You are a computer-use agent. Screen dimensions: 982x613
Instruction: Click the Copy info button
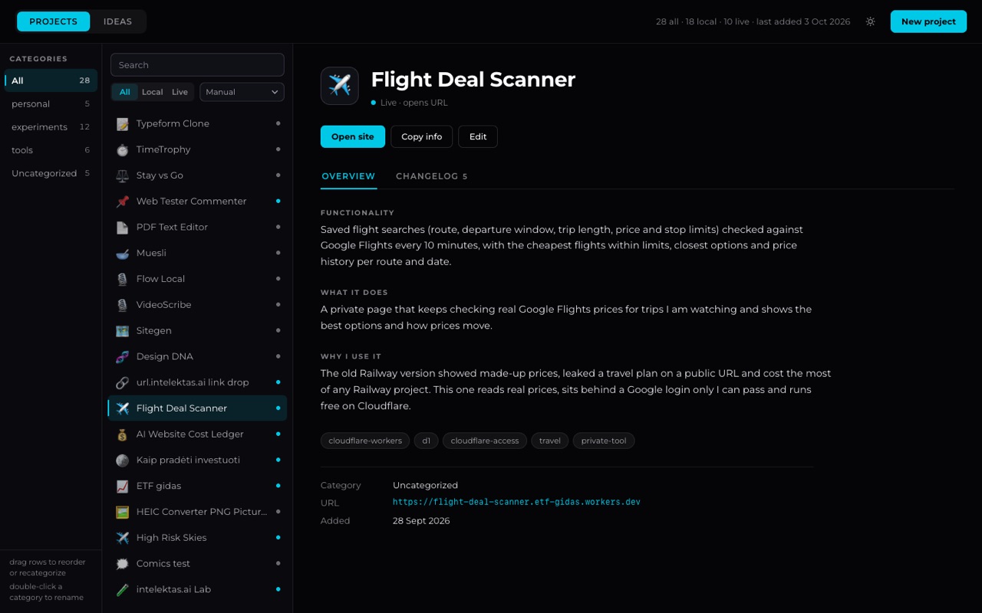click(x=421, y=136)
